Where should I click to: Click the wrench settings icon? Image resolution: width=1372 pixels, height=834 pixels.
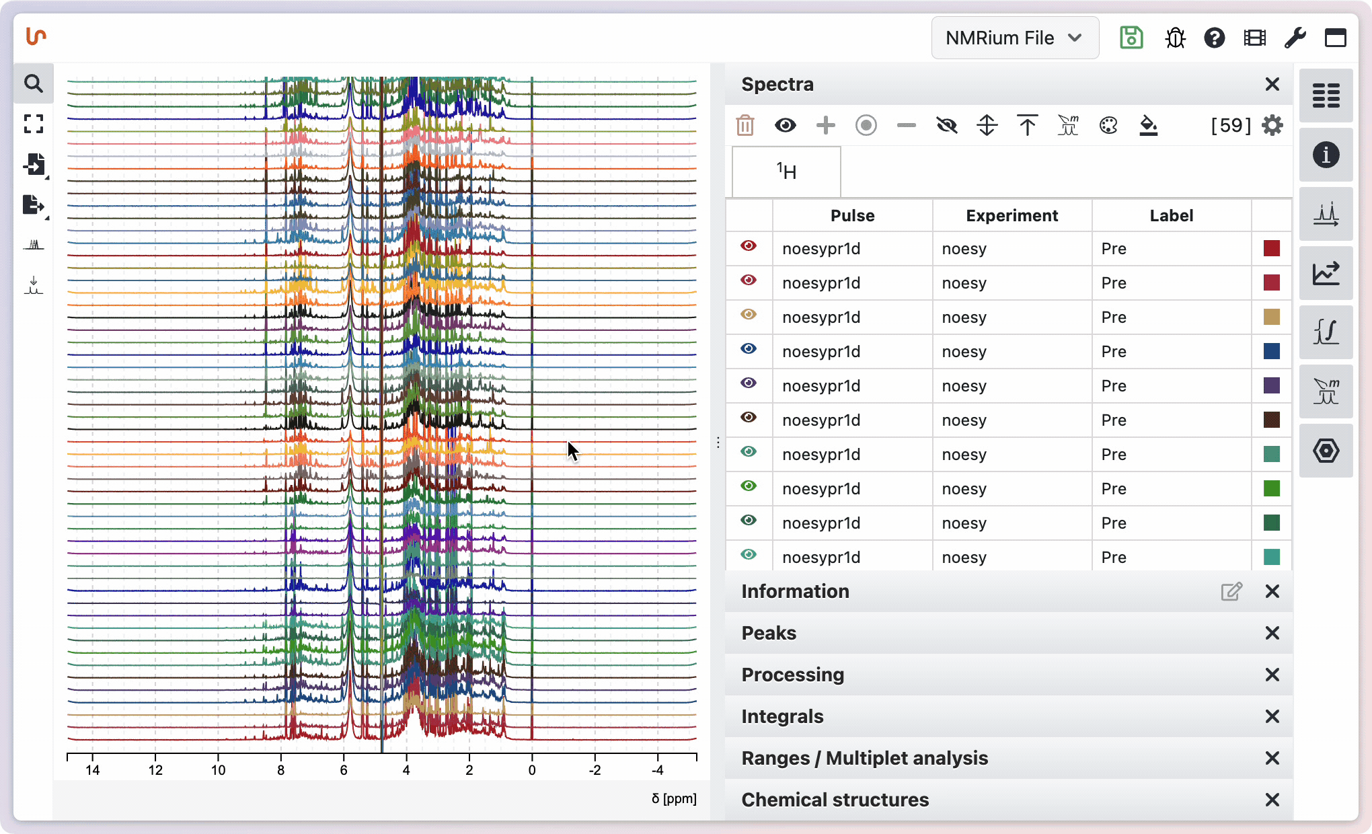click(x=1295, y=38)
